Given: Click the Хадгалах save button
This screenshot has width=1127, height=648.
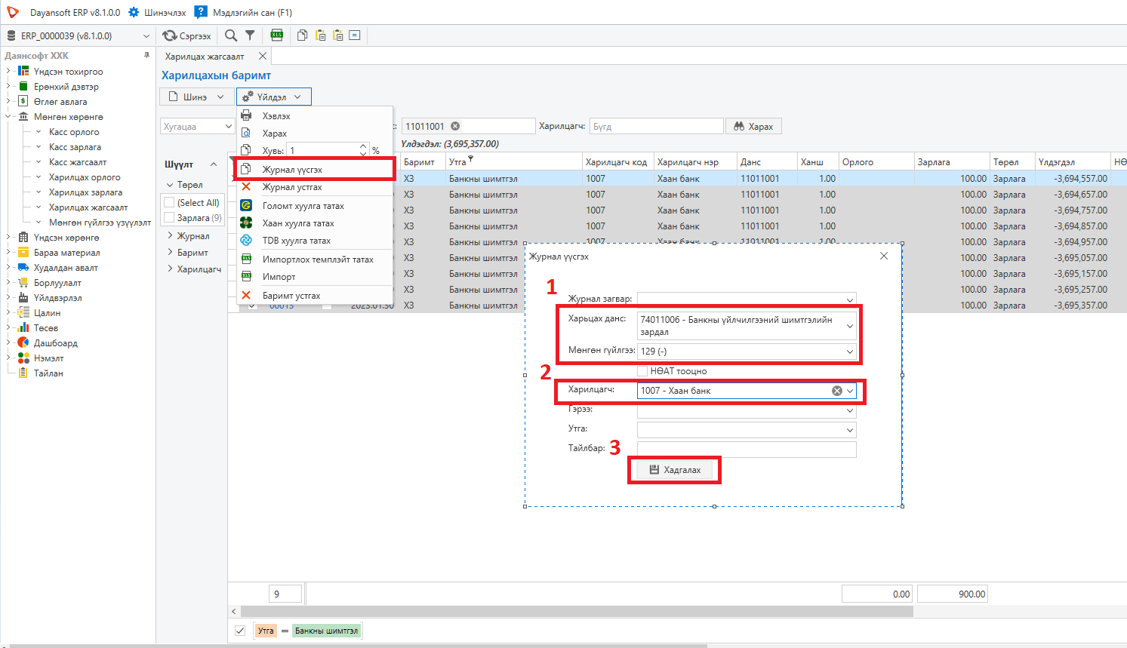Looking at the screenshot, I should pyautogui.click(x=675, y=470).
